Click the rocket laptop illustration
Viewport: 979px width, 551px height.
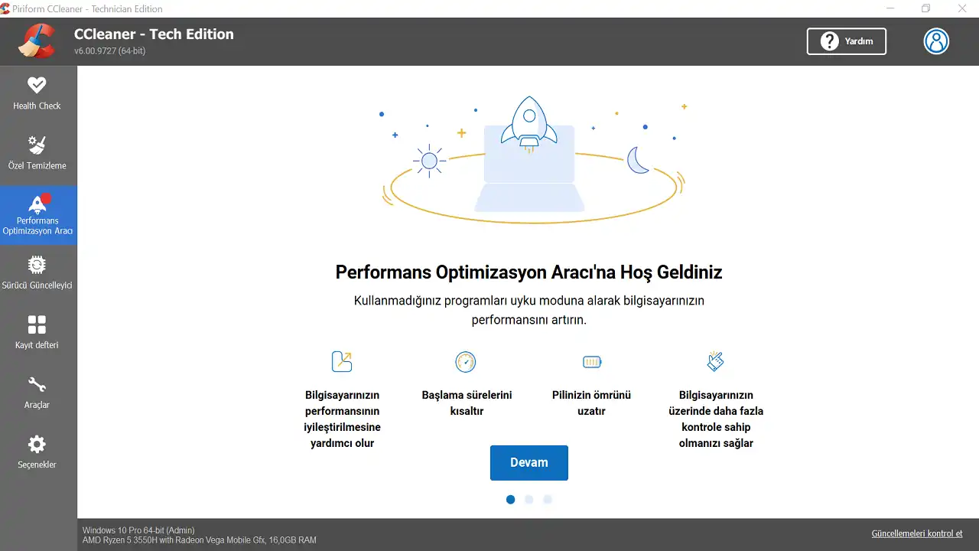[x=529, y=161]
